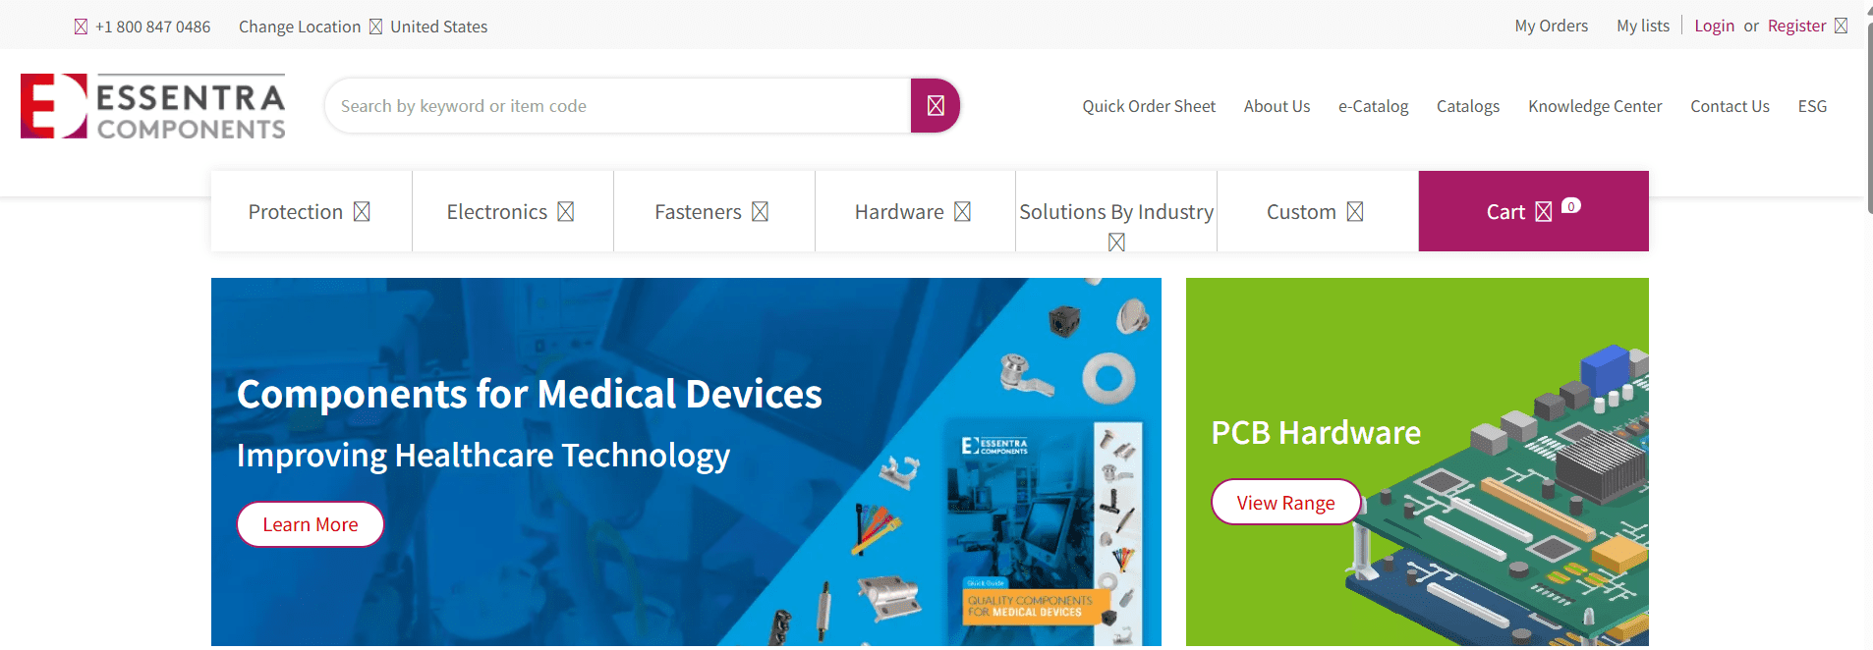Open the Quick Order Sheet link

(1149, 106)
